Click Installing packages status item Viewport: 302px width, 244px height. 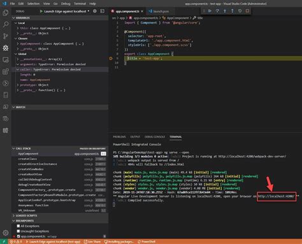(x=119, y=241)
